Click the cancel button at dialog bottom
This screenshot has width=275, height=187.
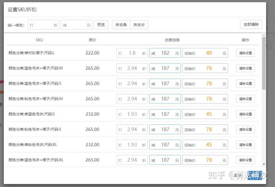pos(238,174)
